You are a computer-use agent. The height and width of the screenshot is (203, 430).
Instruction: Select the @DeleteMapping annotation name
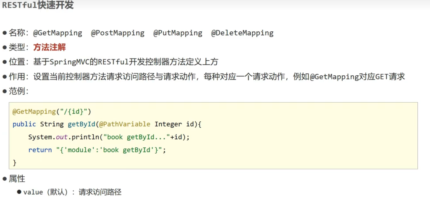(242, 33)
